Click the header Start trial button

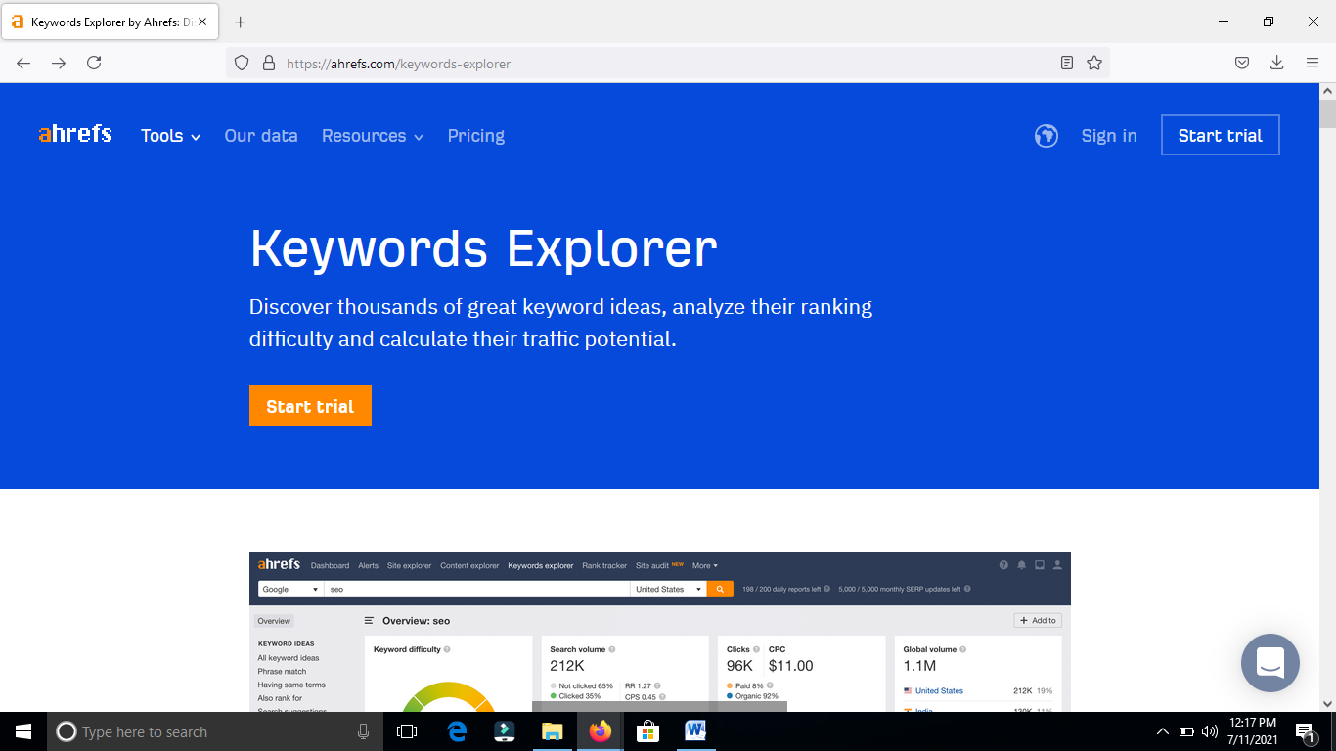coord(1220,135)
